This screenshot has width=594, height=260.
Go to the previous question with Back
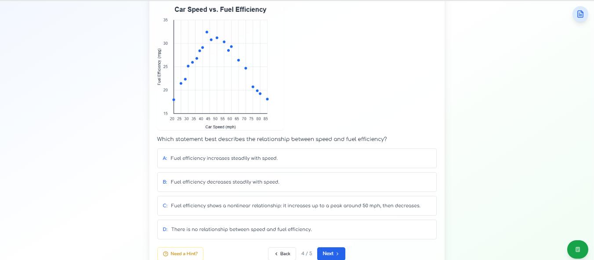282,254
